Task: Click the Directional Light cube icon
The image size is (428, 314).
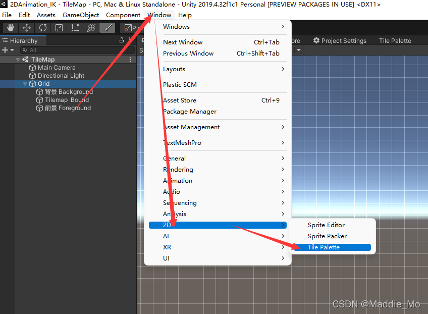Action: [33, 76]
